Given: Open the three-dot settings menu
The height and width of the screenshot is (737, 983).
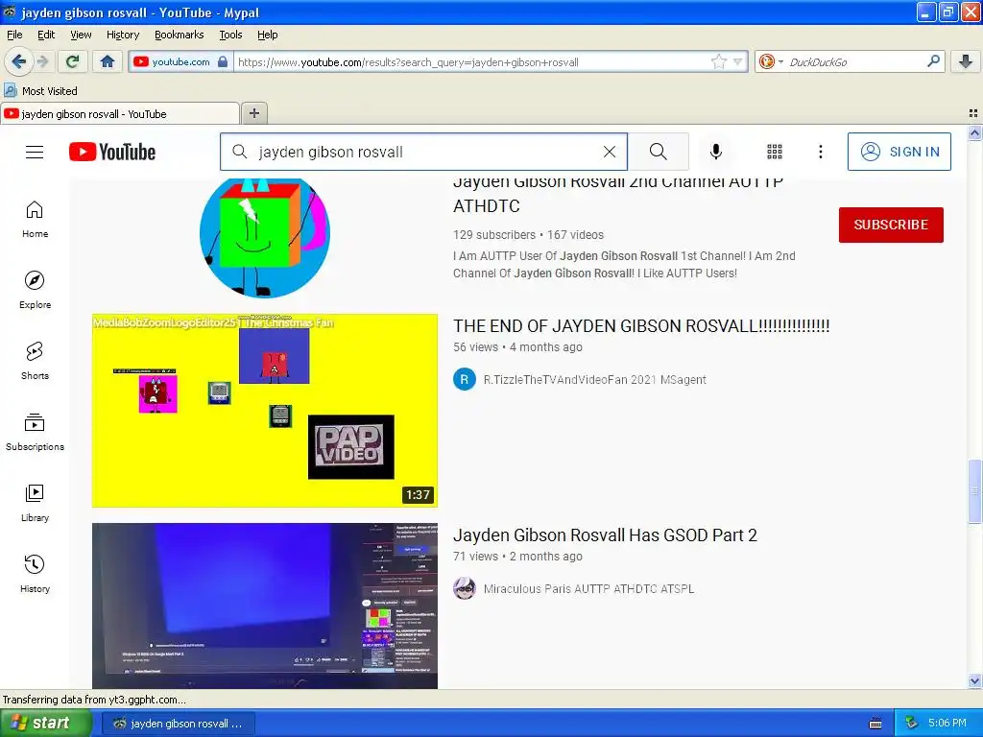Looking at the screenshot, I should click(821, 152).
